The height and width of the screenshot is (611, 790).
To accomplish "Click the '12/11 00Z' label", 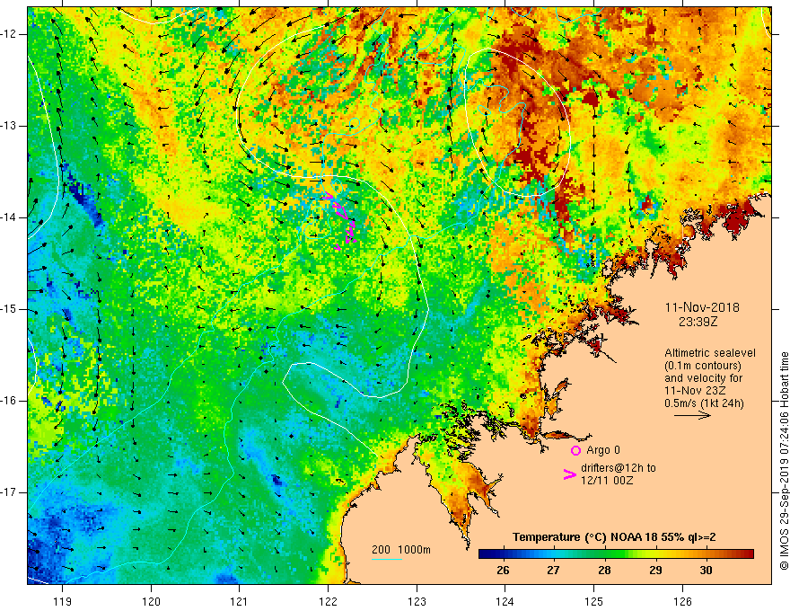I will (607, 481).
